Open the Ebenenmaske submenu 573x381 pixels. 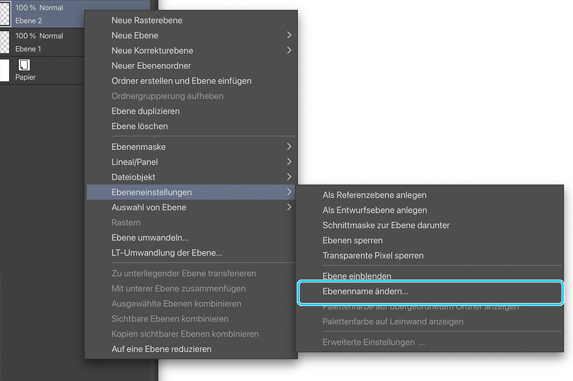tap(289, 147)
